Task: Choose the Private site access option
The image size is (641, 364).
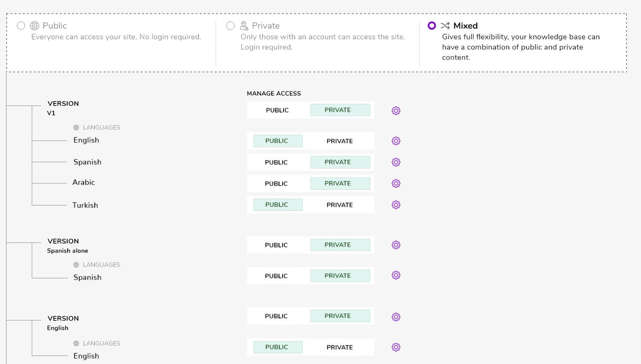Action: click(x=231, y=26)
